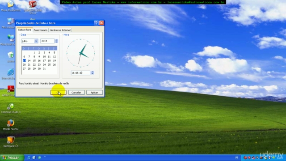
Task: Click the analog clock face
Action: (80, 53)
